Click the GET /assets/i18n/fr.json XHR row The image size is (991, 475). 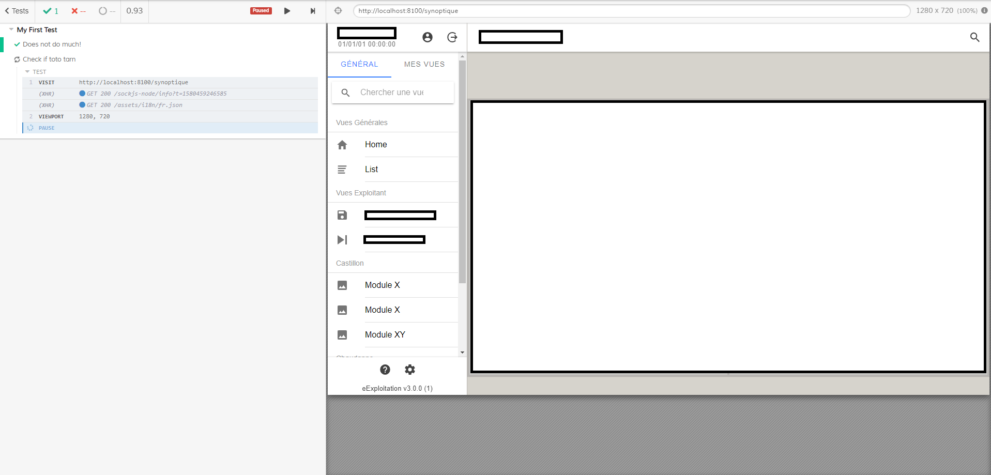(170, 105)
